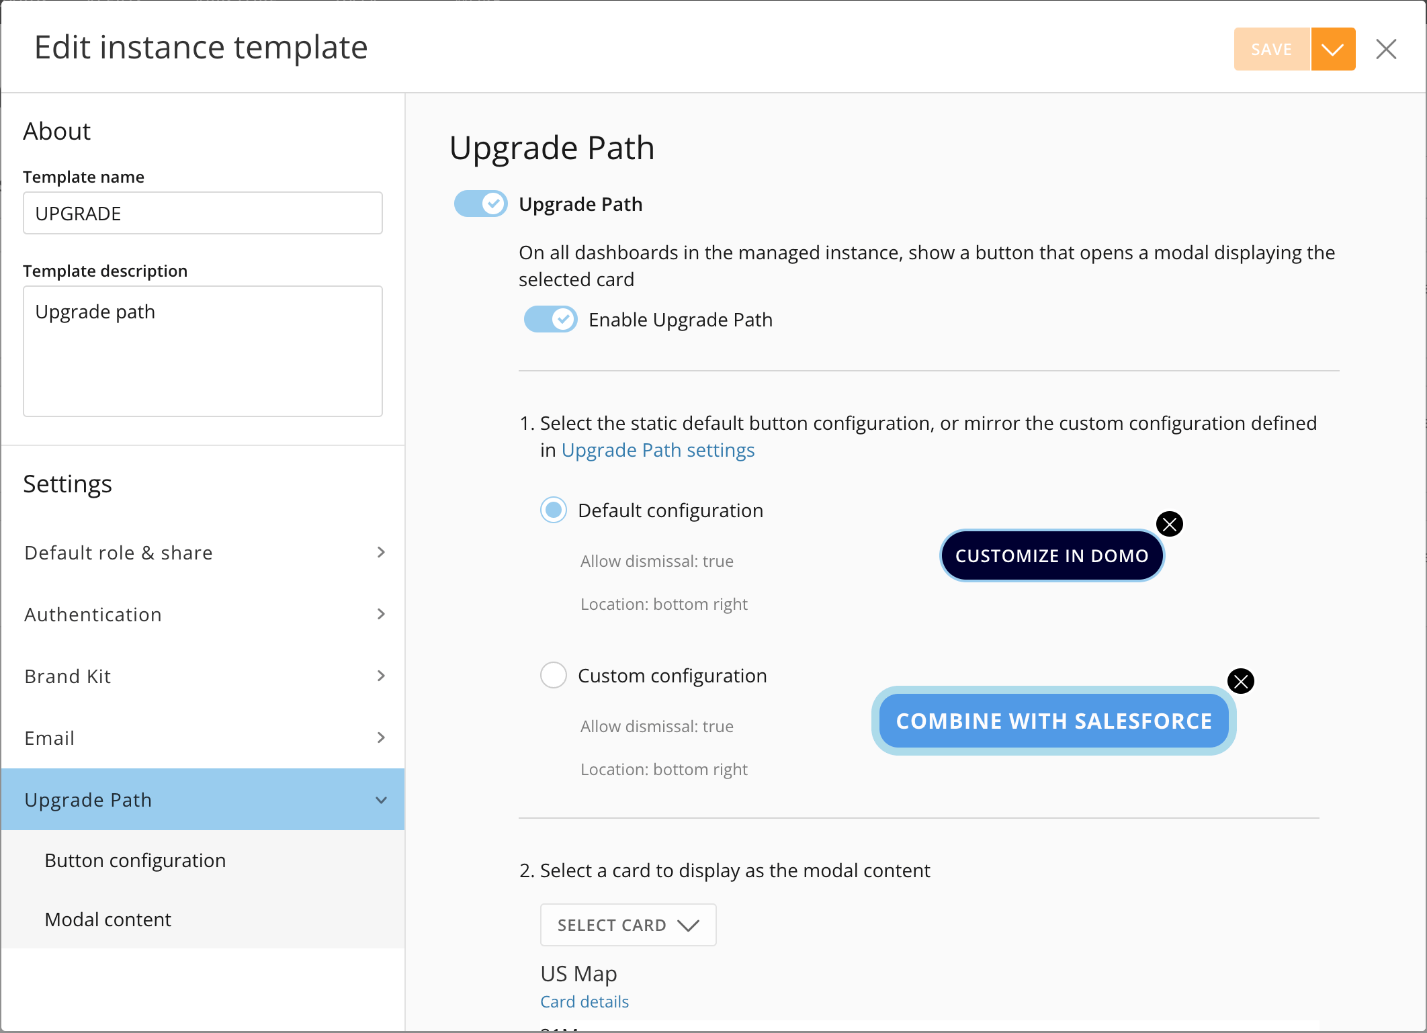This screenshot has height=1033, width=1427.
Task: Dismiss the CUSTOMIZE IN DOMO button preview
Action: tap(1170, 524)
